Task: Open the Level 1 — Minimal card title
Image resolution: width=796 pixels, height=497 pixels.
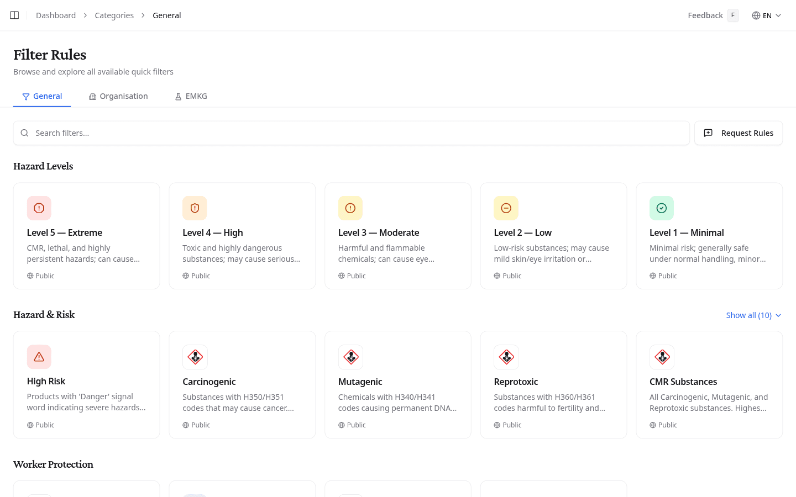Action: [687, 232]
